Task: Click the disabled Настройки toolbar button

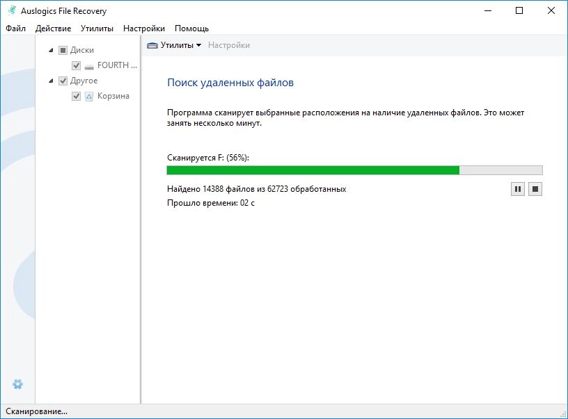Action: click(229, 45)
